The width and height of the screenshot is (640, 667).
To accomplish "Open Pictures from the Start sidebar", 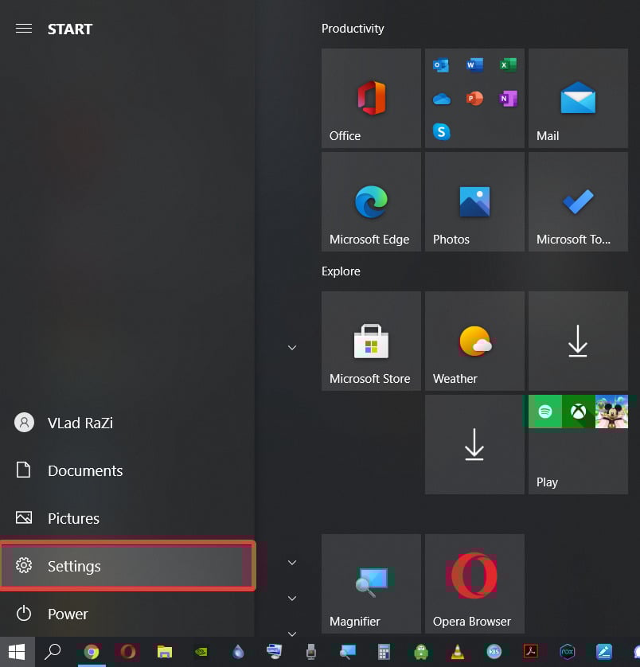I will [x=127, y=518].
